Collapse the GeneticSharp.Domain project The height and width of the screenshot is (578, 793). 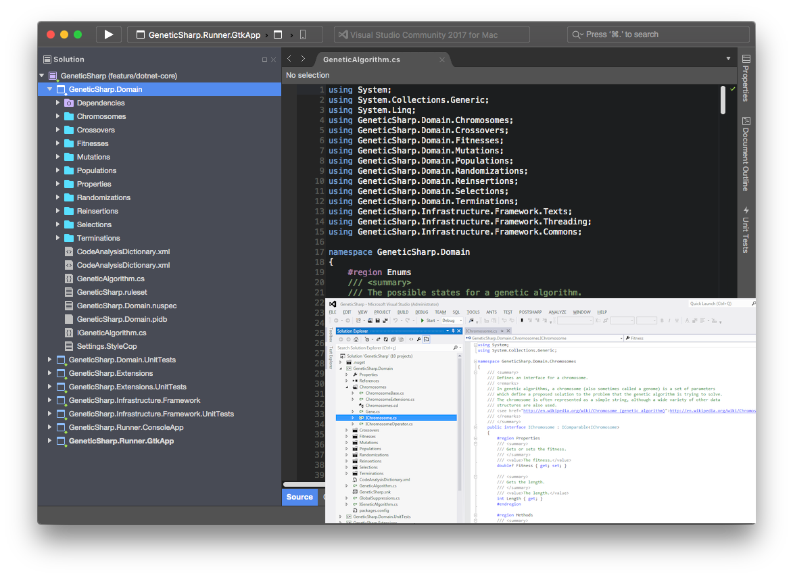(x=50, y=89)
